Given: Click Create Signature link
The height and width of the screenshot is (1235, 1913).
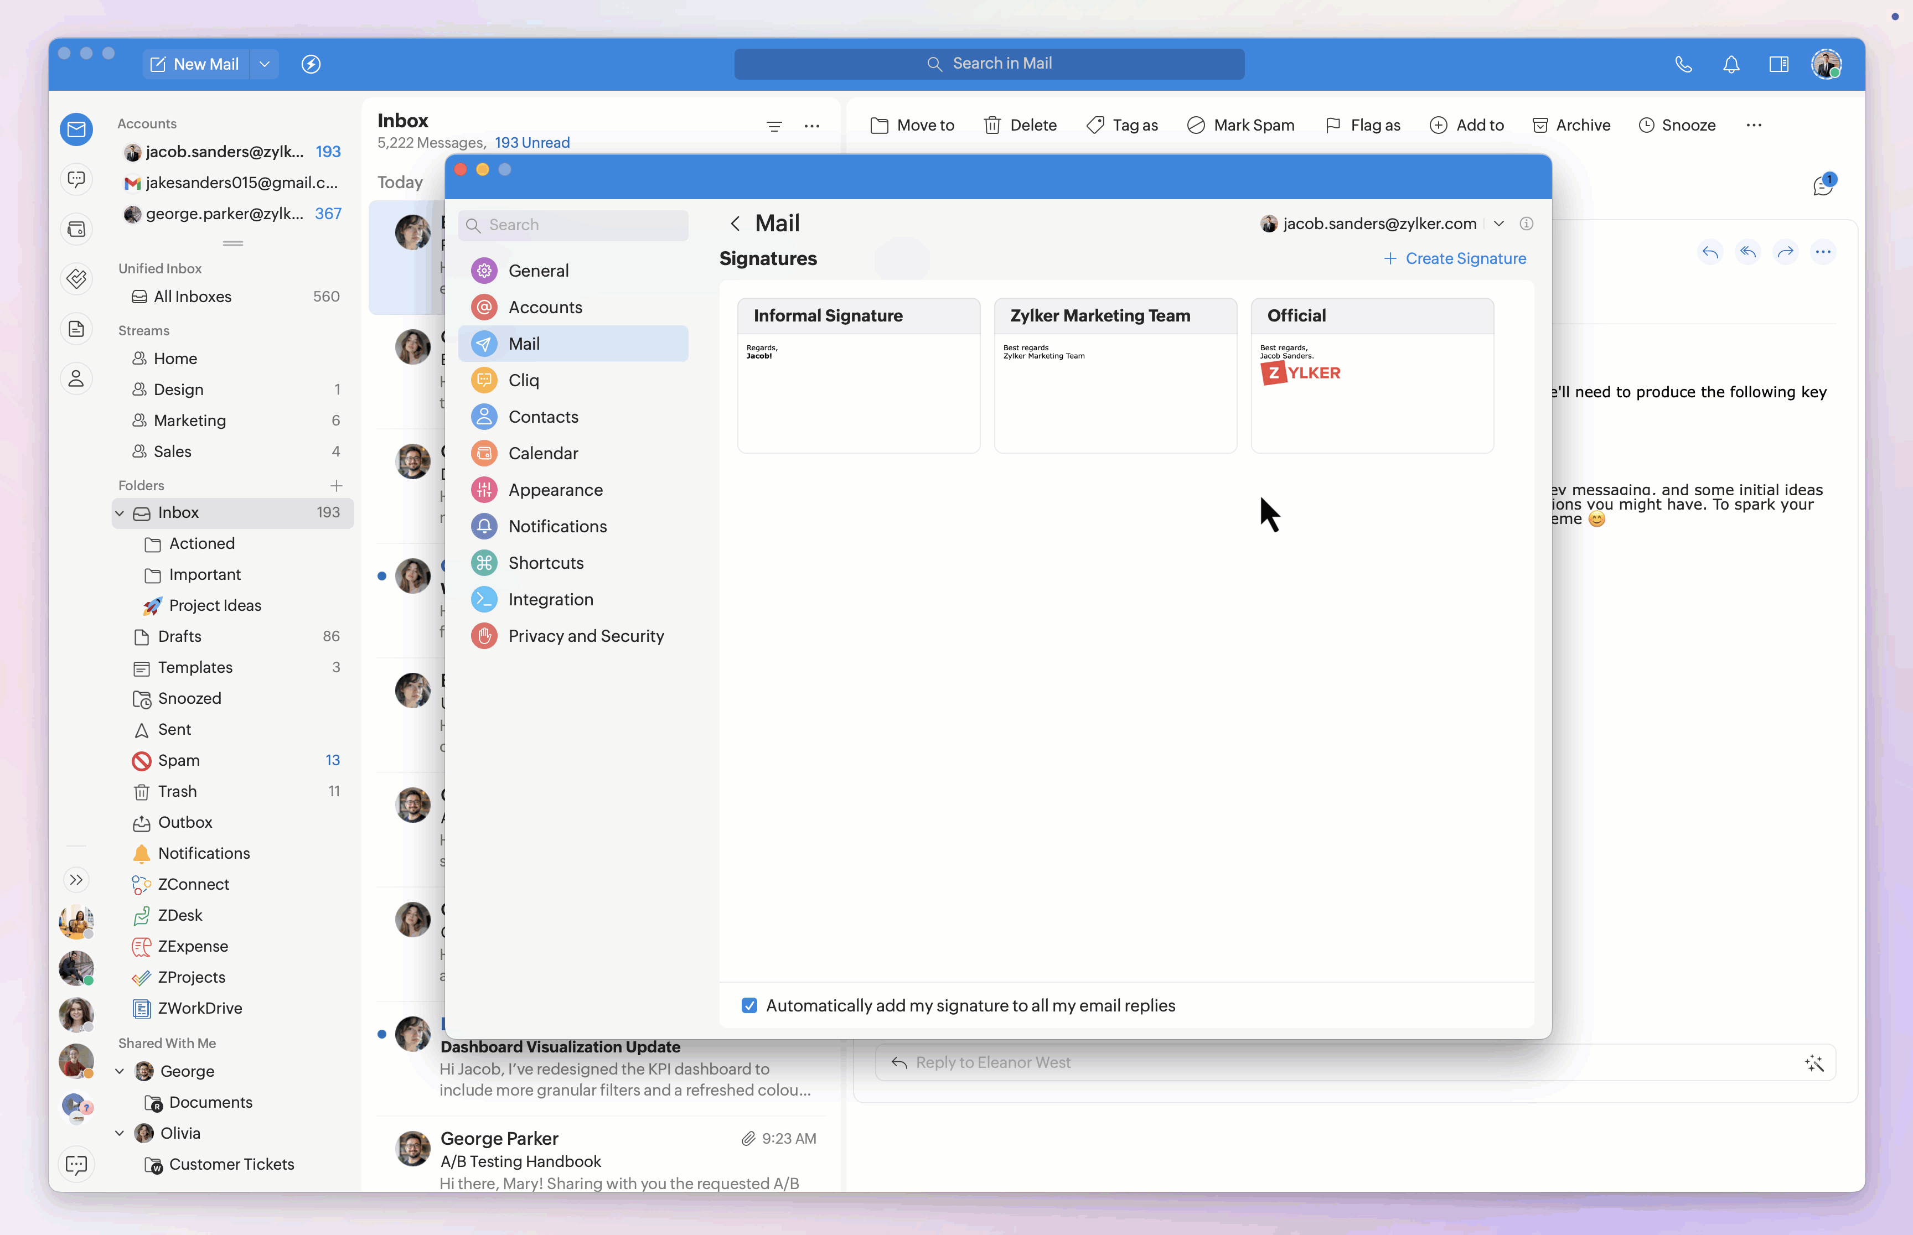Looking at the screenshot, I should coord(1454,258).
